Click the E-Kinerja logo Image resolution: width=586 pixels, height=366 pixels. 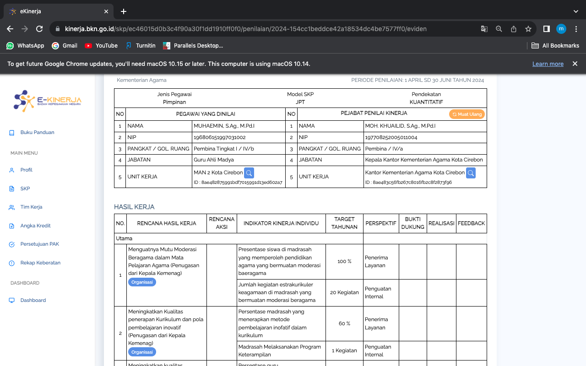(x=48, y=101)
